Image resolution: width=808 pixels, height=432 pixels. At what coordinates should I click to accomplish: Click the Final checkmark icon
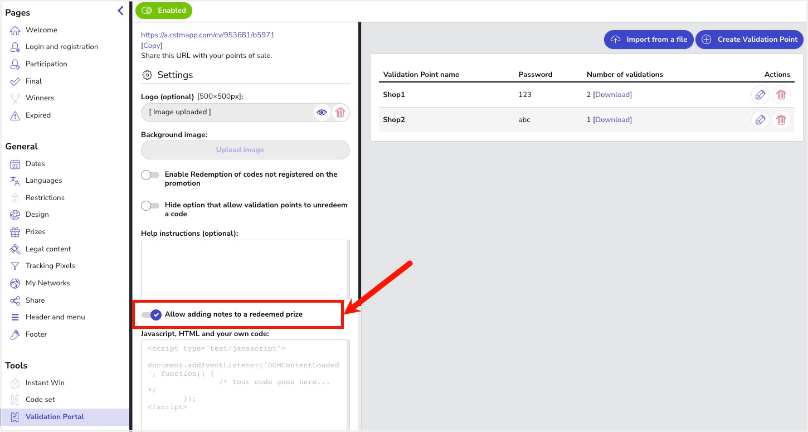click(x=15, y=81)
